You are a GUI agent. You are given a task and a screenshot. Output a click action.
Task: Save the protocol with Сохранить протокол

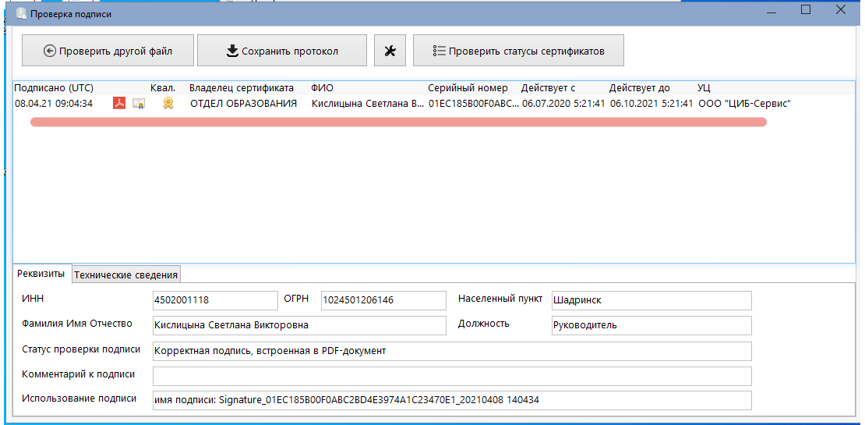pos(281,51)
